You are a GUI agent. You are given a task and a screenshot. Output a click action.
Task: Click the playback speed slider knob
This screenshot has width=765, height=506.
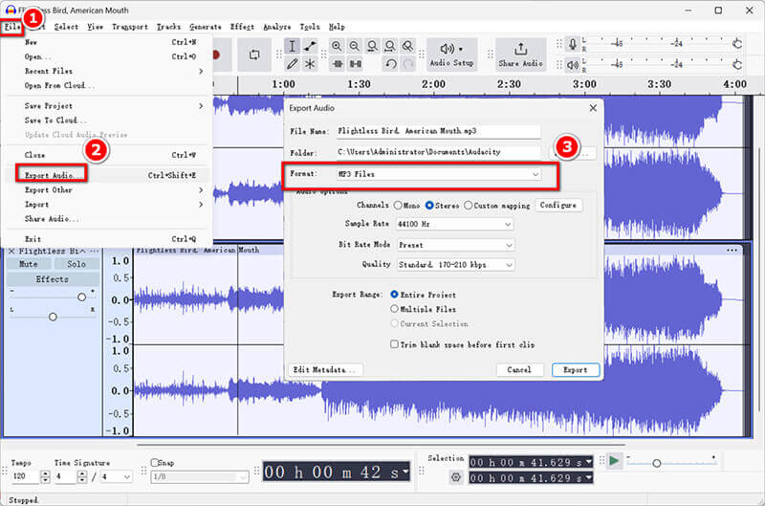[x=657, y=463]
